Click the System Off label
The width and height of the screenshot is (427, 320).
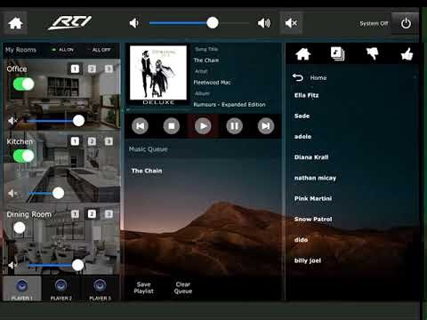pyautogui.click(x=374, y=23)
